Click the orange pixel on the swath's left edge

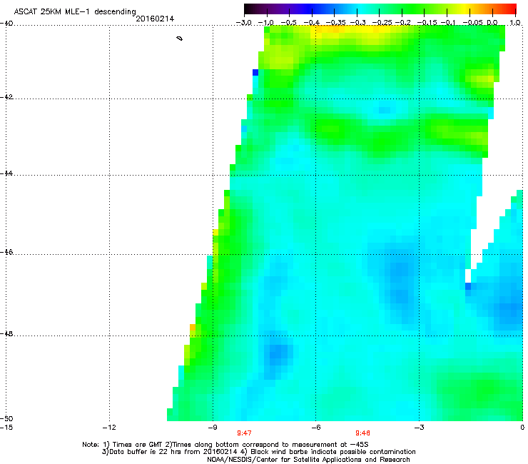tap(193, 327)
